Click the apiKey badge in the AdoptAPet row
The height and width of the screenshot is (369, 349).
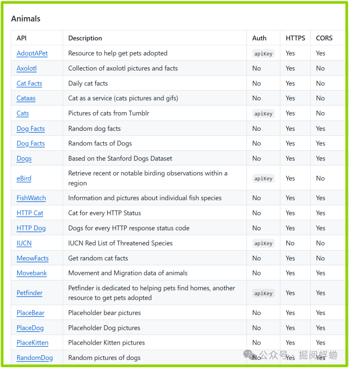pos(263,54)
